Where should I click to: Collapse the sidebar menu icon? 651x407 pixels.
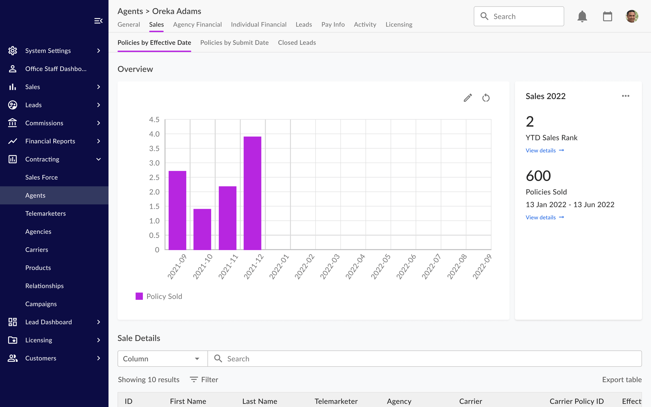98,21
